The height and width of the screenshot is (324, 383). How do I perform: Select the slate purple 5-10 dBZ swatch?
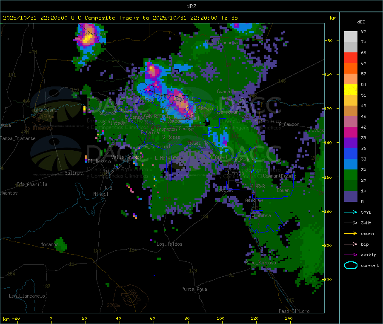[x=351, y=196]
